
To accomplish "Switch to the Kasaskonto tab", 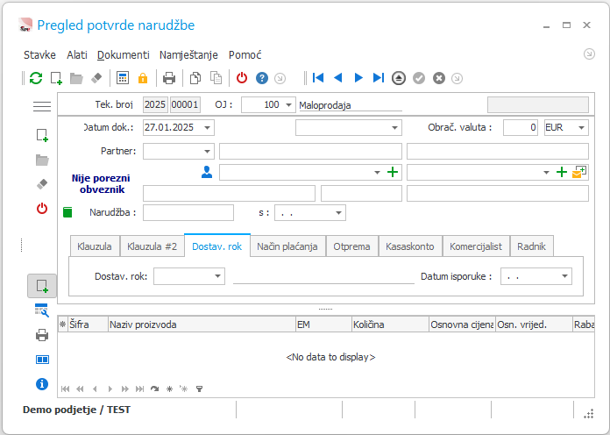I will (x=410, y=246).
